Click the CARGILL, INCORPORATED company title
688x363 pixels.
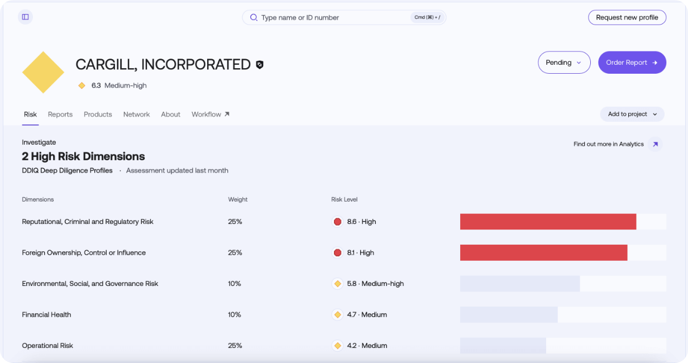(x=163, y=65)
